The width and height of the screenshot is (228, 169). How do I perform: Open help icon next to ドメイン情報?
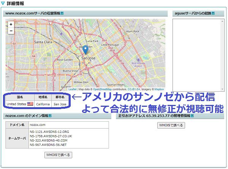[50, 116]
